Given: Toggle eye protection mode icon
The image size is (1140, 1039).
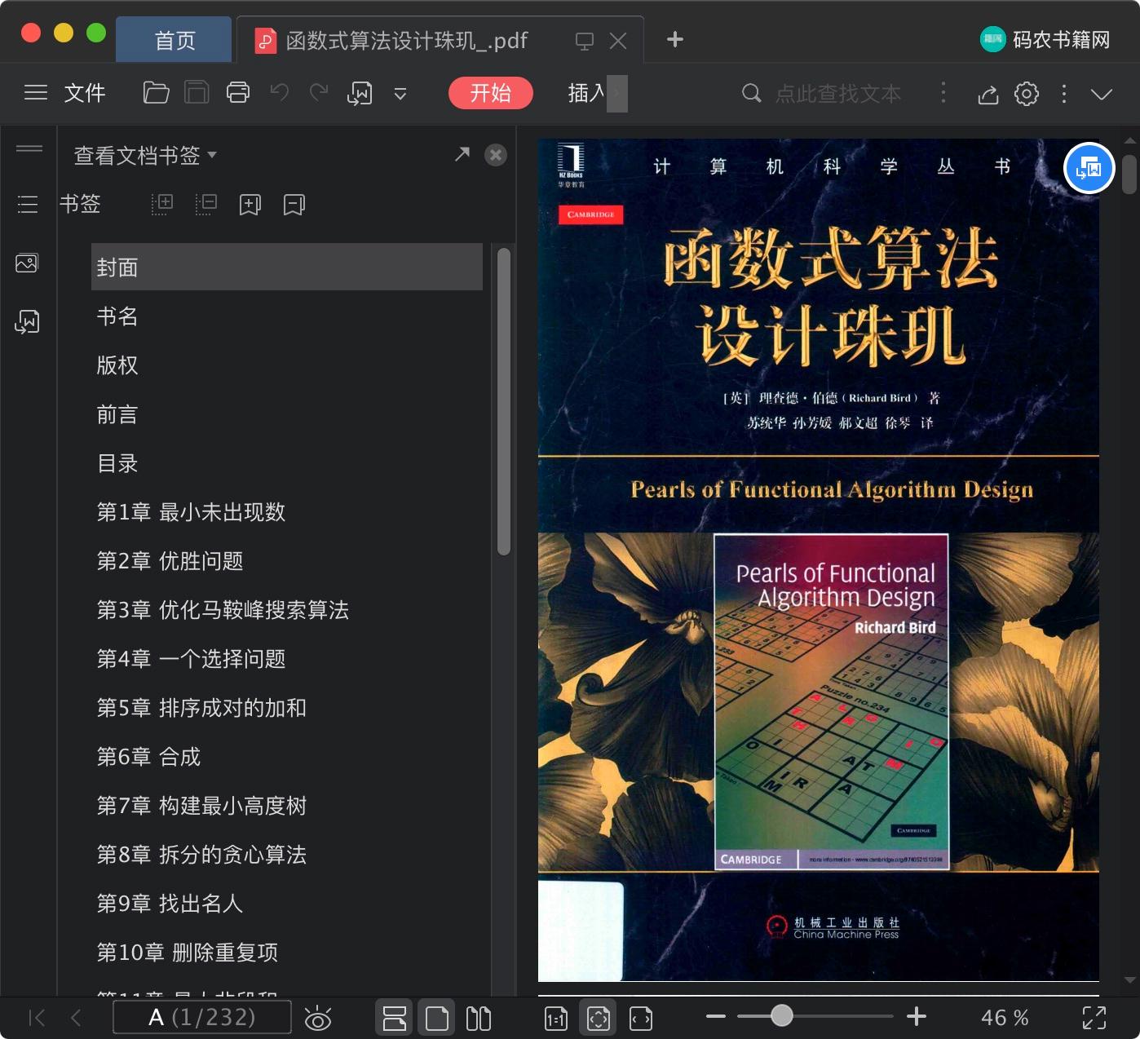Looking at the screenshot, I should tap(318, 1018).
